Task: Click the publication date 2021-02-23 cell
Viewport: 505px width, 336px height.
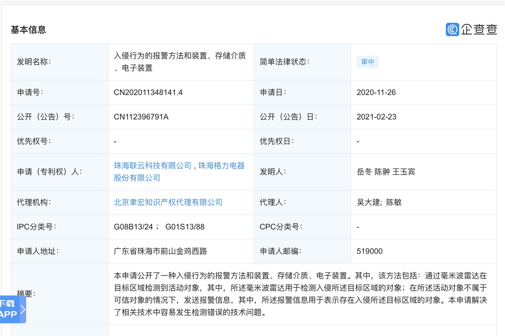Action: [x=376, y=117]
